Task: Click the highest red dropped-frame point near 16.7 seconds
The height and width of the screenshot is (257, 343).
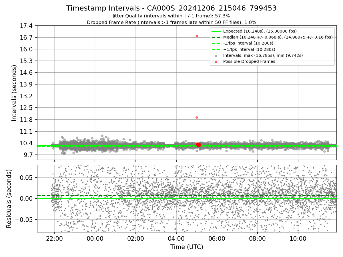Action: click(197, 36)
